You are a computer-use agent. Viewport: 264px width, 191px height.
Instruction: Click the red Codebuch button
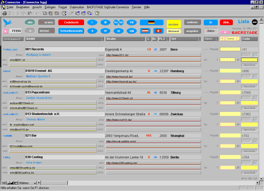[70, 22]
